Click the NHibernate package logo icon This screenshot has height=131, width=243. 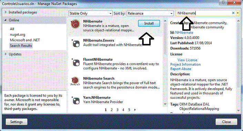[x=75, y=24]
